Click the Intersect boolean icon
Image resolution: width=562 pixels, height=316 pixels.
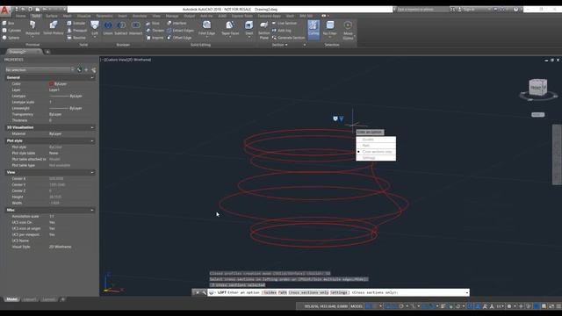tap(136, 25)
